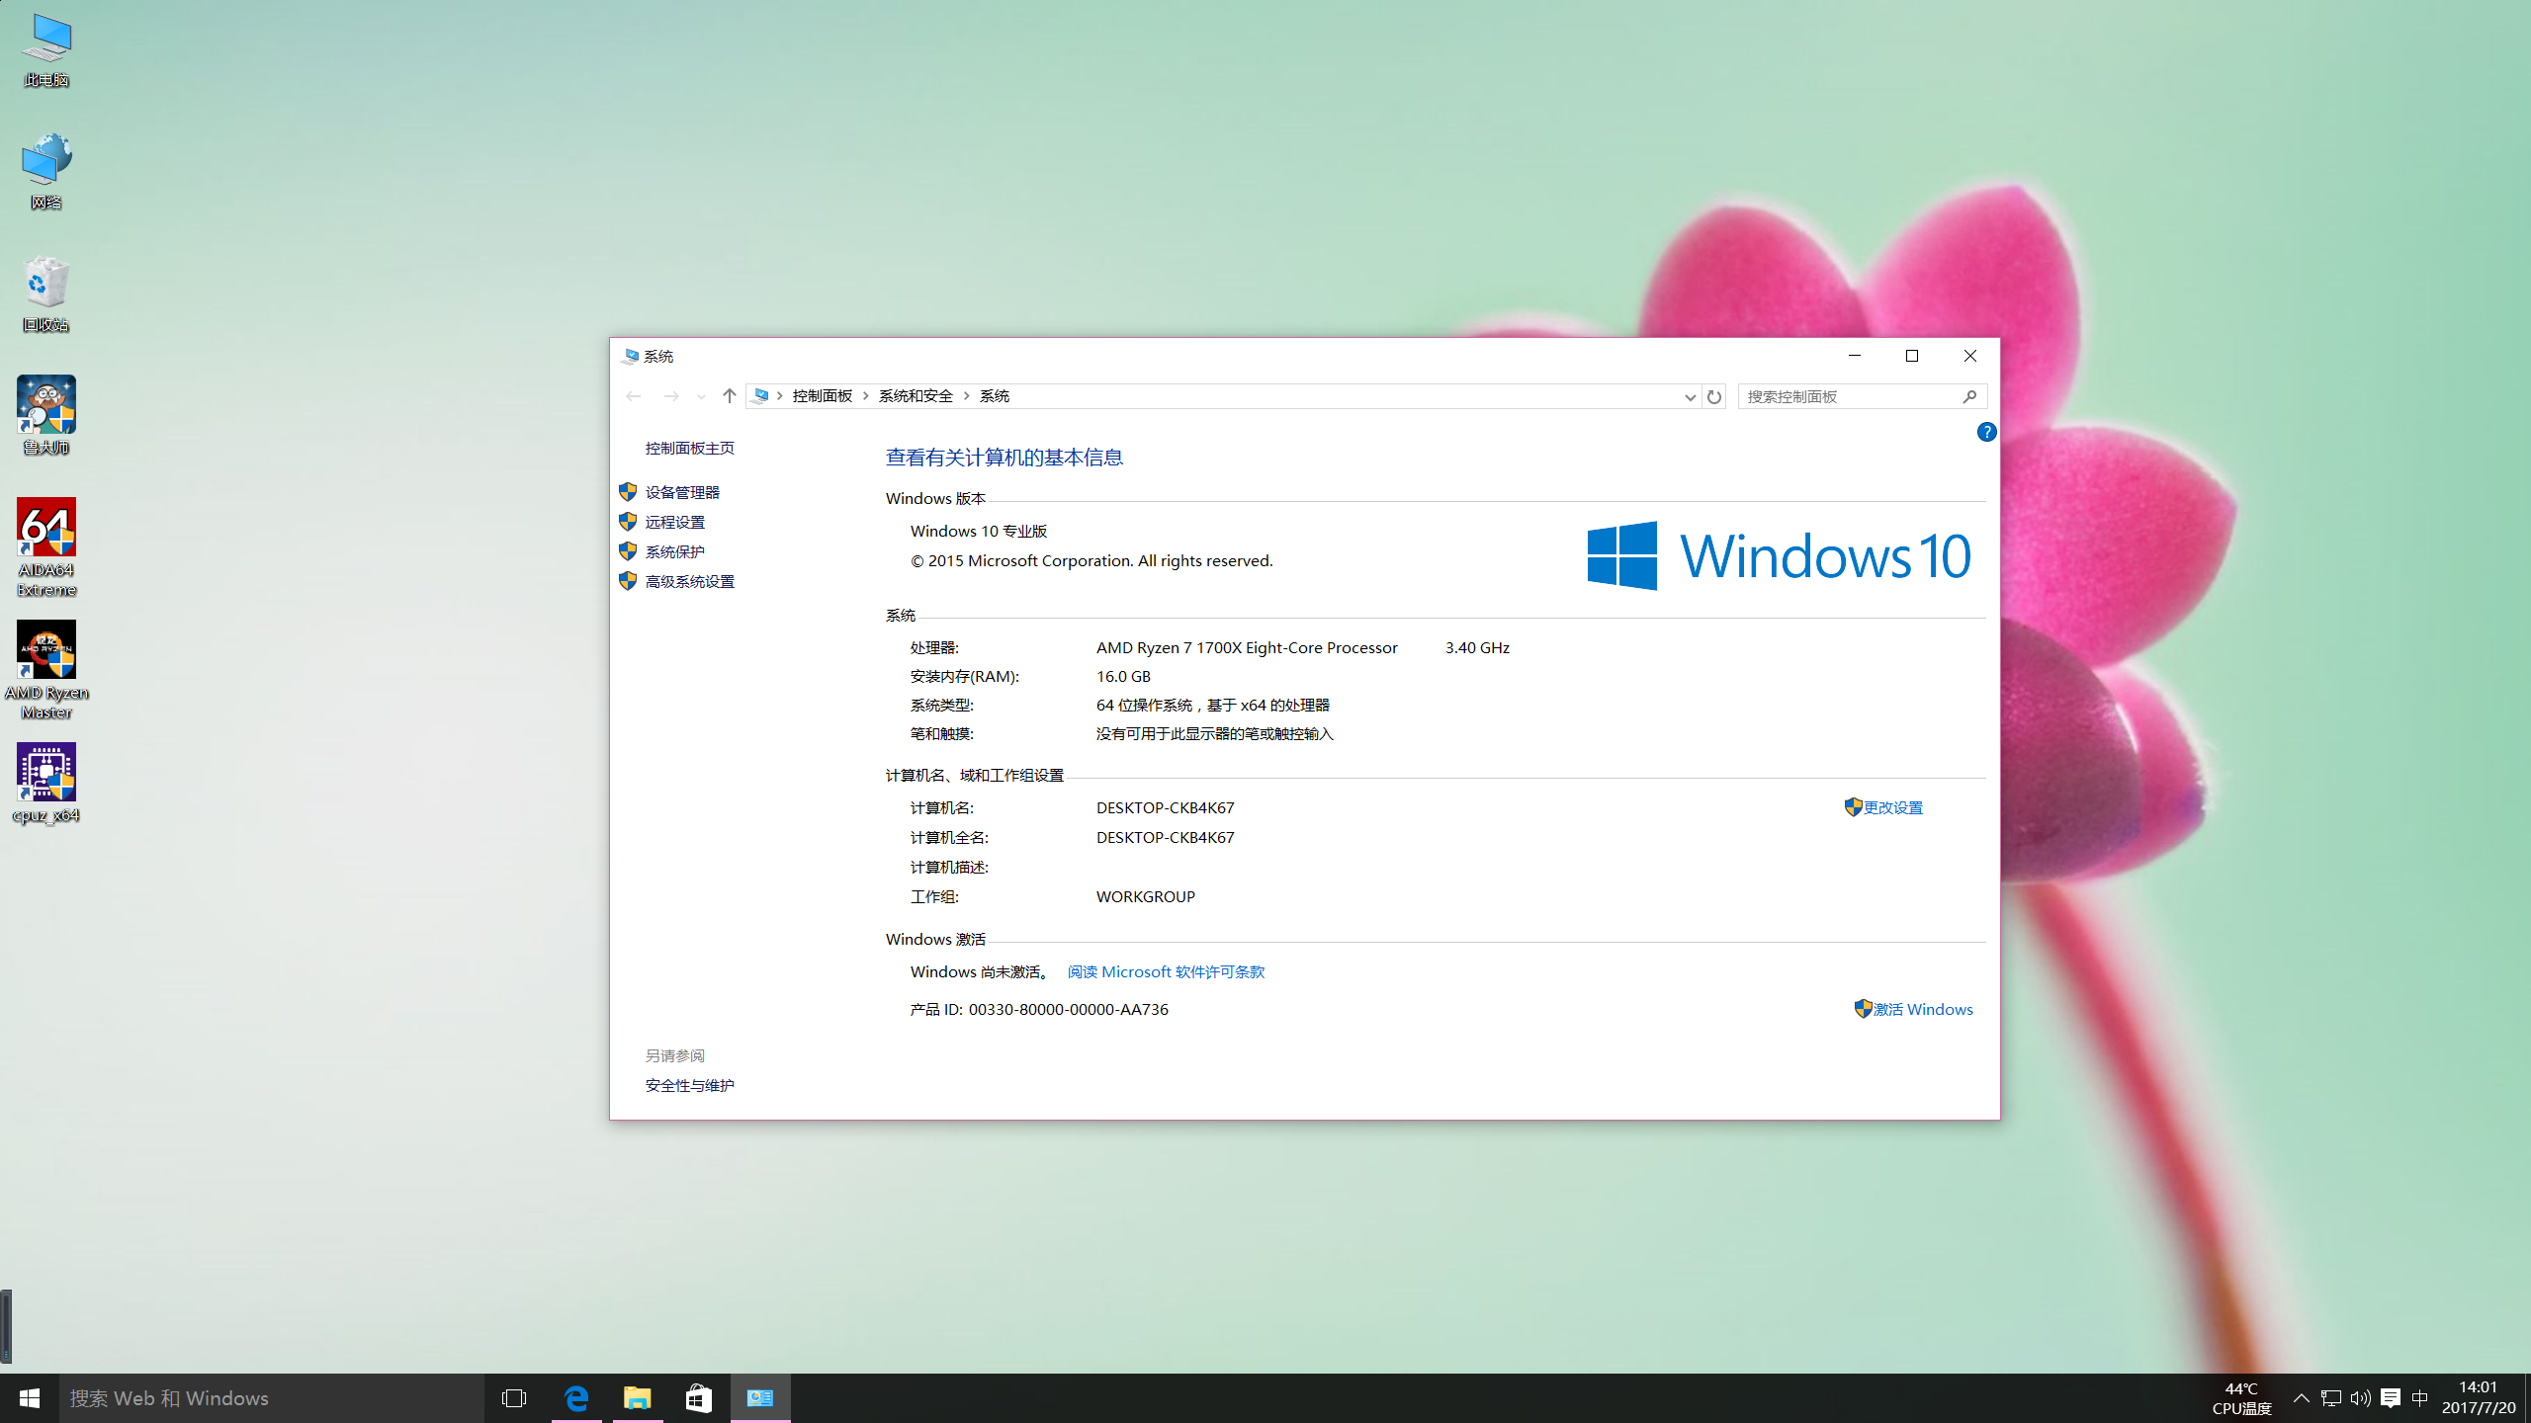
Task: Expand Control Panel address bar dropdown
Action: 1688,396
